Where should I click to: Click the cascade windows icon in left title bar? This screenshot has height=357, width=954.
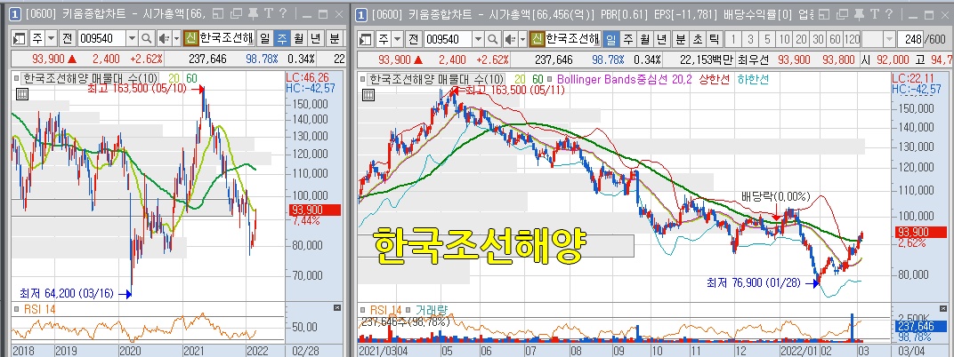tap(237, 14)
